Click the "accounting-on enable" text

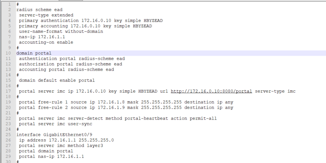tap(46, 42)
